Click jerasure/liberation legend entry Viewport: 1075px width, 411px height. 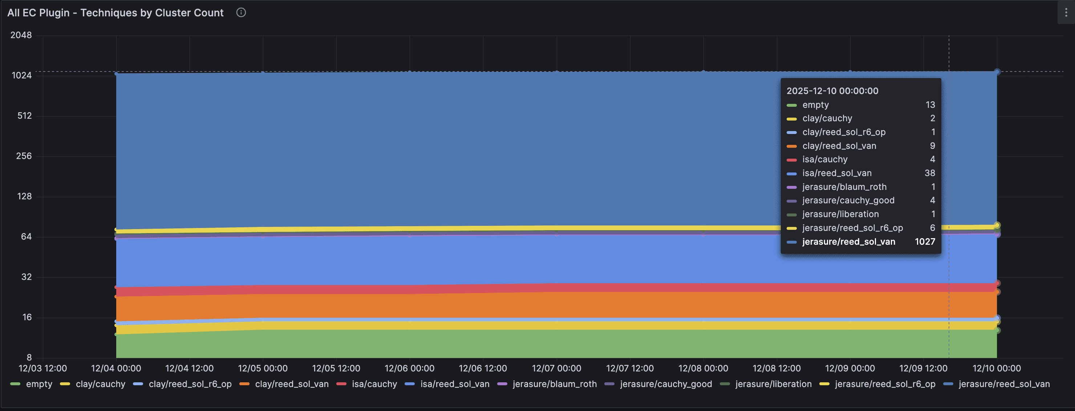tap(773, 384)
